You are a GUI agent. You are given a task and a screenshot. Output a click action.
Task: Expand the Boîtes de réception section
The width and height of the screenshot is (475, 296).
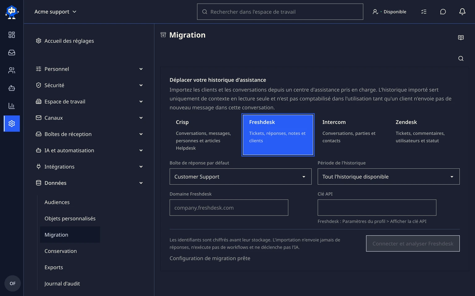(89, 134)
